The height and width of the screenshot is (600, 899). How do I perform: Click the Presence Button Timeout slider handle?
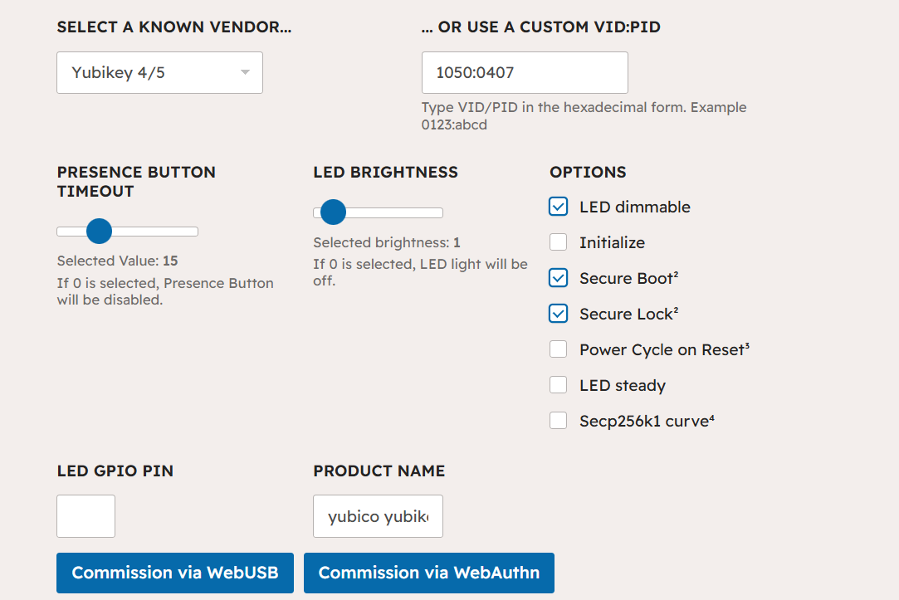pyautogui.click(x=99, y=231)
